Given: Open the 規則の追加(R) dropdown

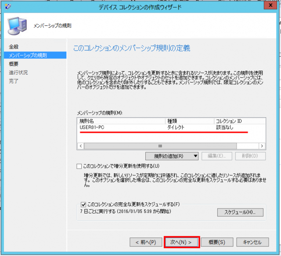Looking at the screenshot, I should (172, 156).
